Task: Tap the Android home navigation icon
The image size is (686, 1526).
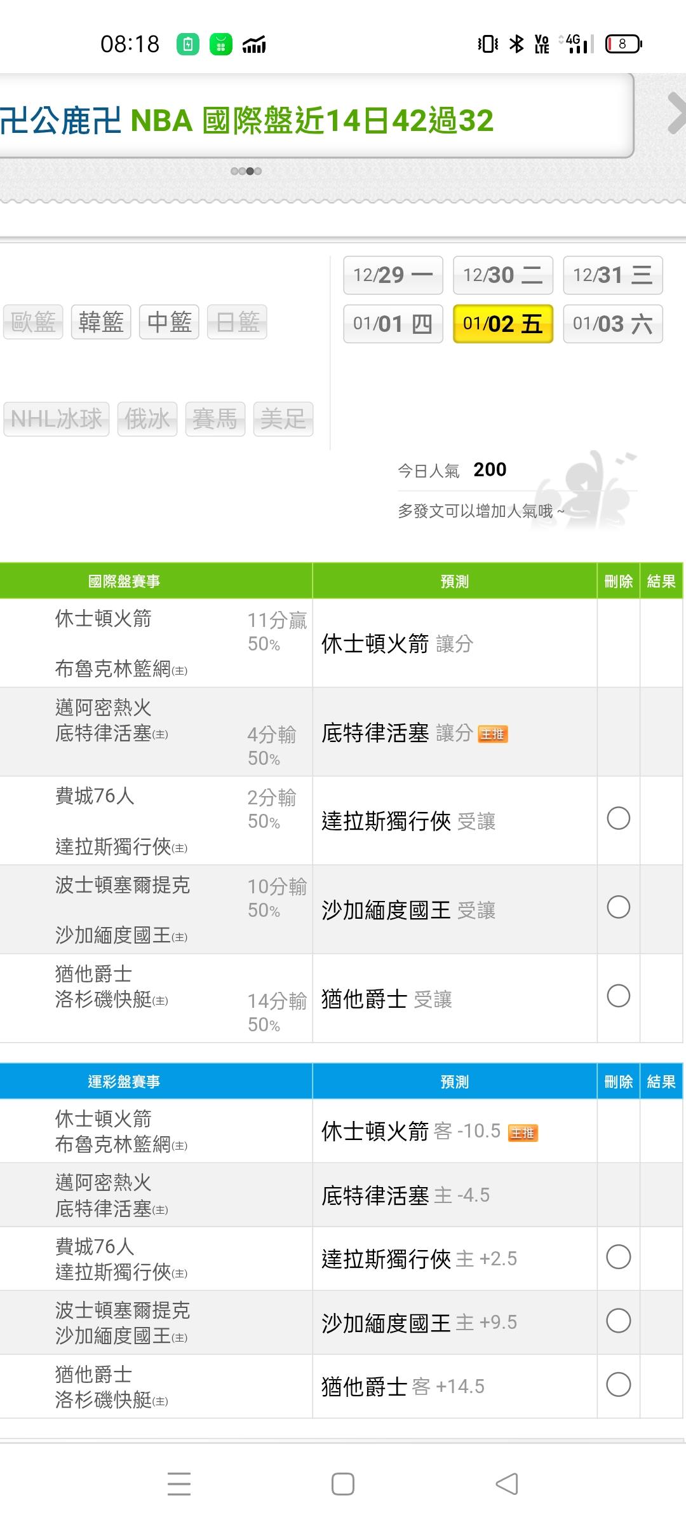Action: [x=343, y=1484]
